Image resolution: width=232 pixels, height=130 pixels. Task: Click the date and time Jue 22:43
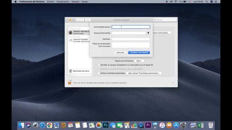click(198, 1)
